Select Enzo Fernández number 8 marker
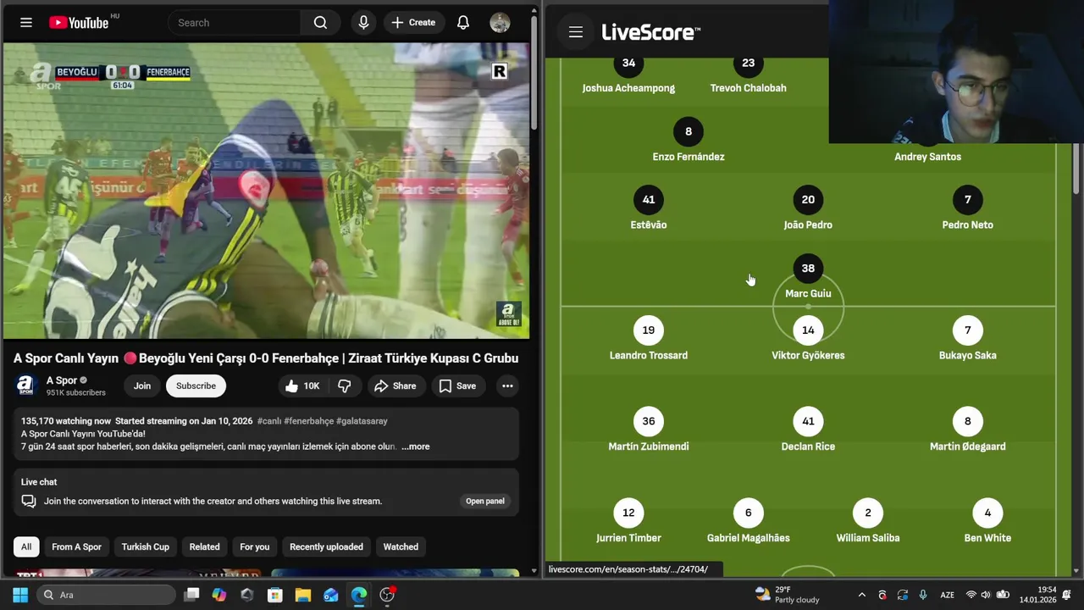 (689, 131)
